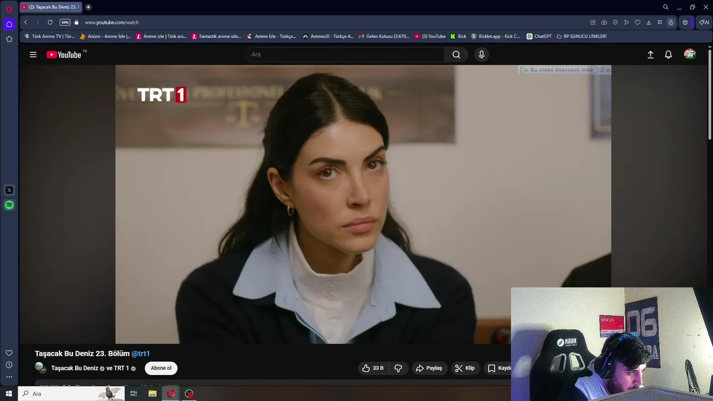Open Gelen Kutusu Gmail bookmark
The width and height of the screenshot is (713, 401).
[384, 36]
